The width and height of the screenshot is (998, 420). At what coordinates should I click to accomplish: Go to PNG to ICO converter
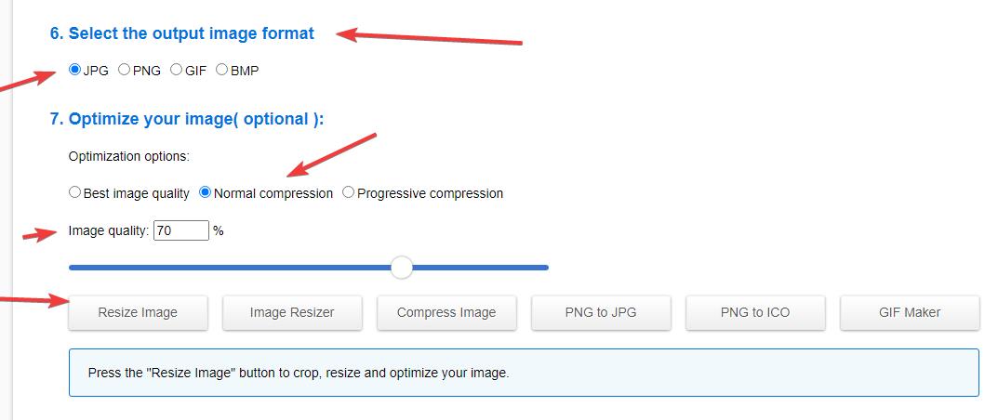[755, 312]
